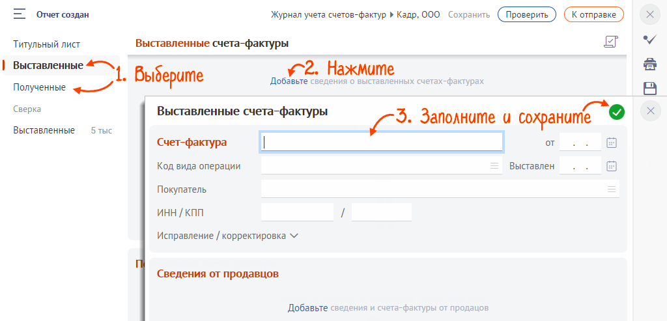
Task: Click the green checkmark to save invoice
Action: coord(616,112)
